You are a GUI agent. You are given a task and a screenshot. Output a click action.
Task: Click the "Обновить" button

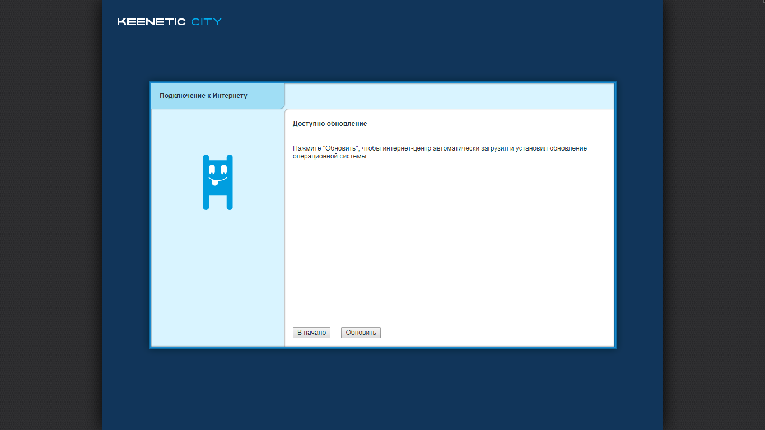tap(361, 333)
